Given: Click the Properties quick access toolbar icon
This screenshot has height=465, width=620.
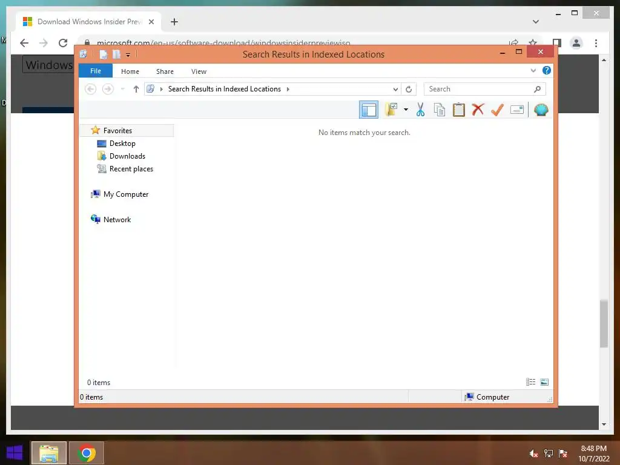Looking at the screenshot, I should [x=103, y=54].
